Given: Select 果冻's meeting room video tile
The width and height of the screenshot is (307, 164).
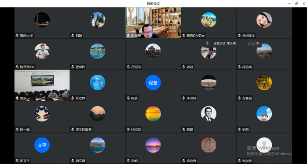Looking at the screenshot, I should 42,85.
